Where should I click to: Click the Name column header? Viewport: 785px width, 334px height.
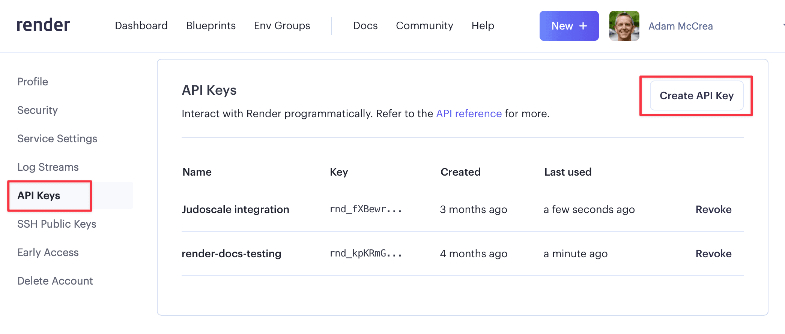197,172
